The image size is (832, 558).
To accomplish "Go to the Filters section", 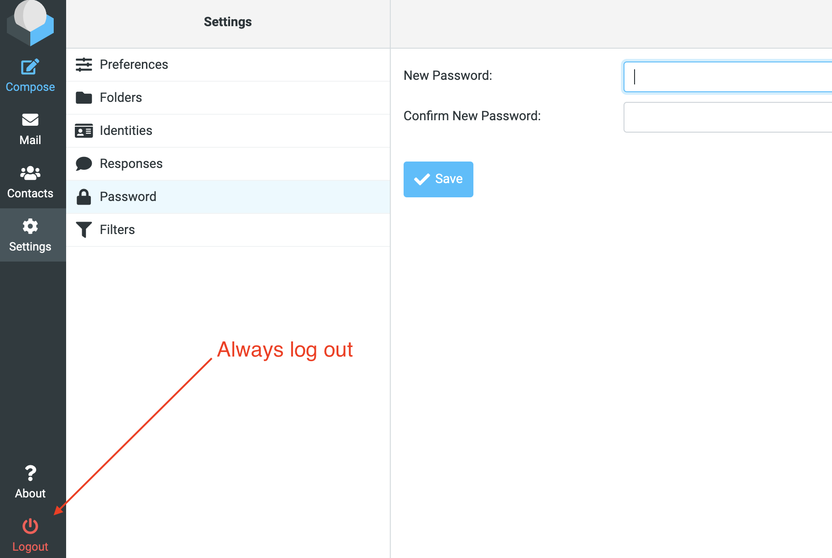I will coord(117,230).
